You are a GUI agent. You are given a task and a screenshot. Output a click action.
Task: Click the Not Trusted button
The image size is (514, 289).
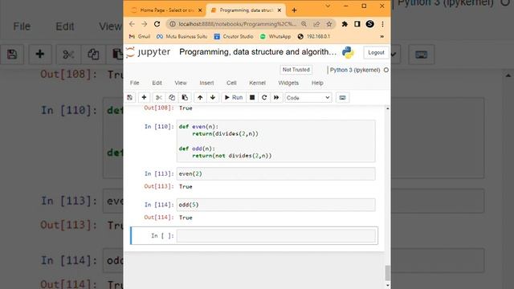pos(296,70)
